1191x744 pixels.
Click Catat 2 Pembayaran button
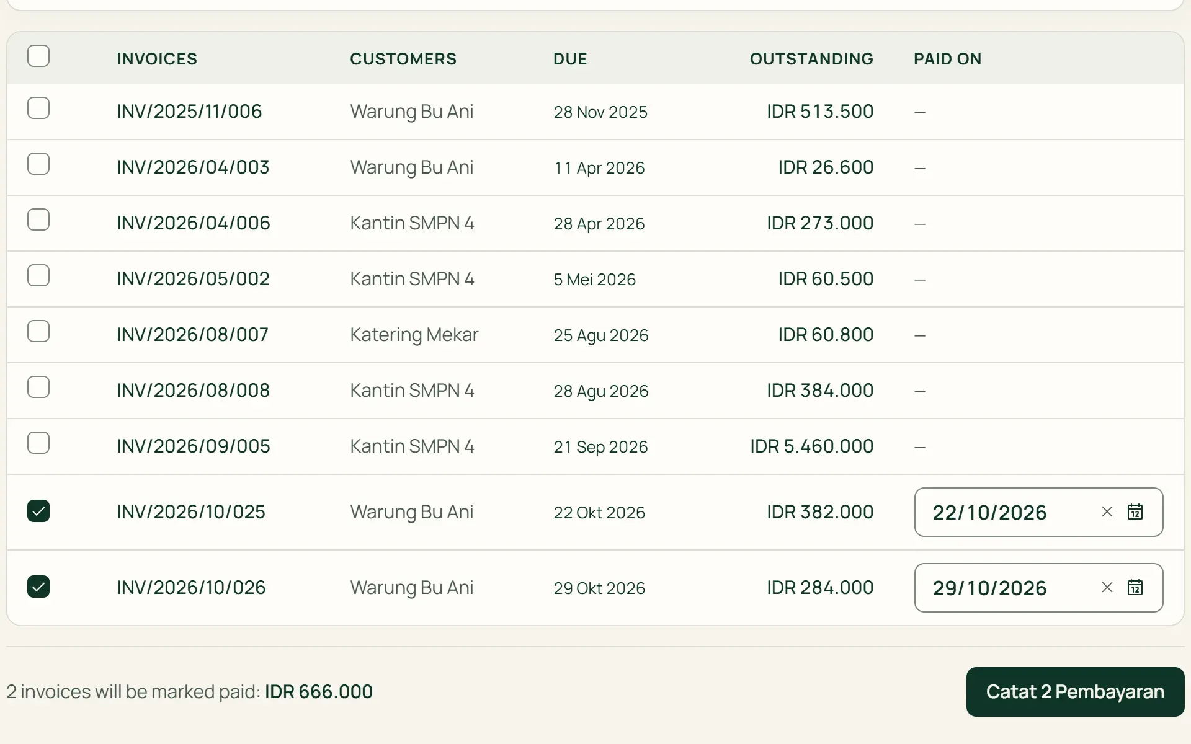[1075, 692]
